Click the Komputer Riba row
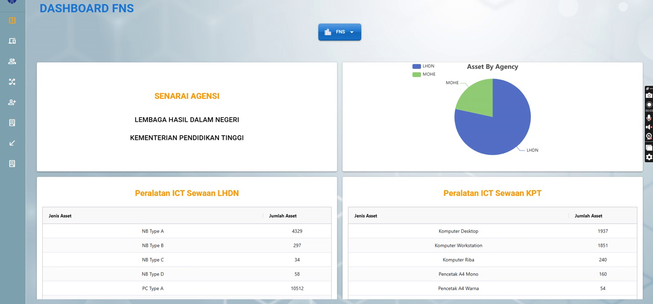 coord(492,260)
